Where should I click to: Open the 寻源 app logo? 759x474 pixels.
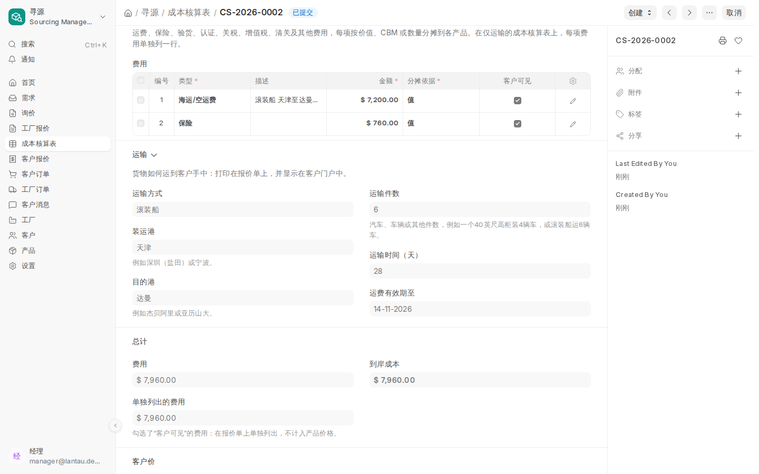click(x=17, y=17)
